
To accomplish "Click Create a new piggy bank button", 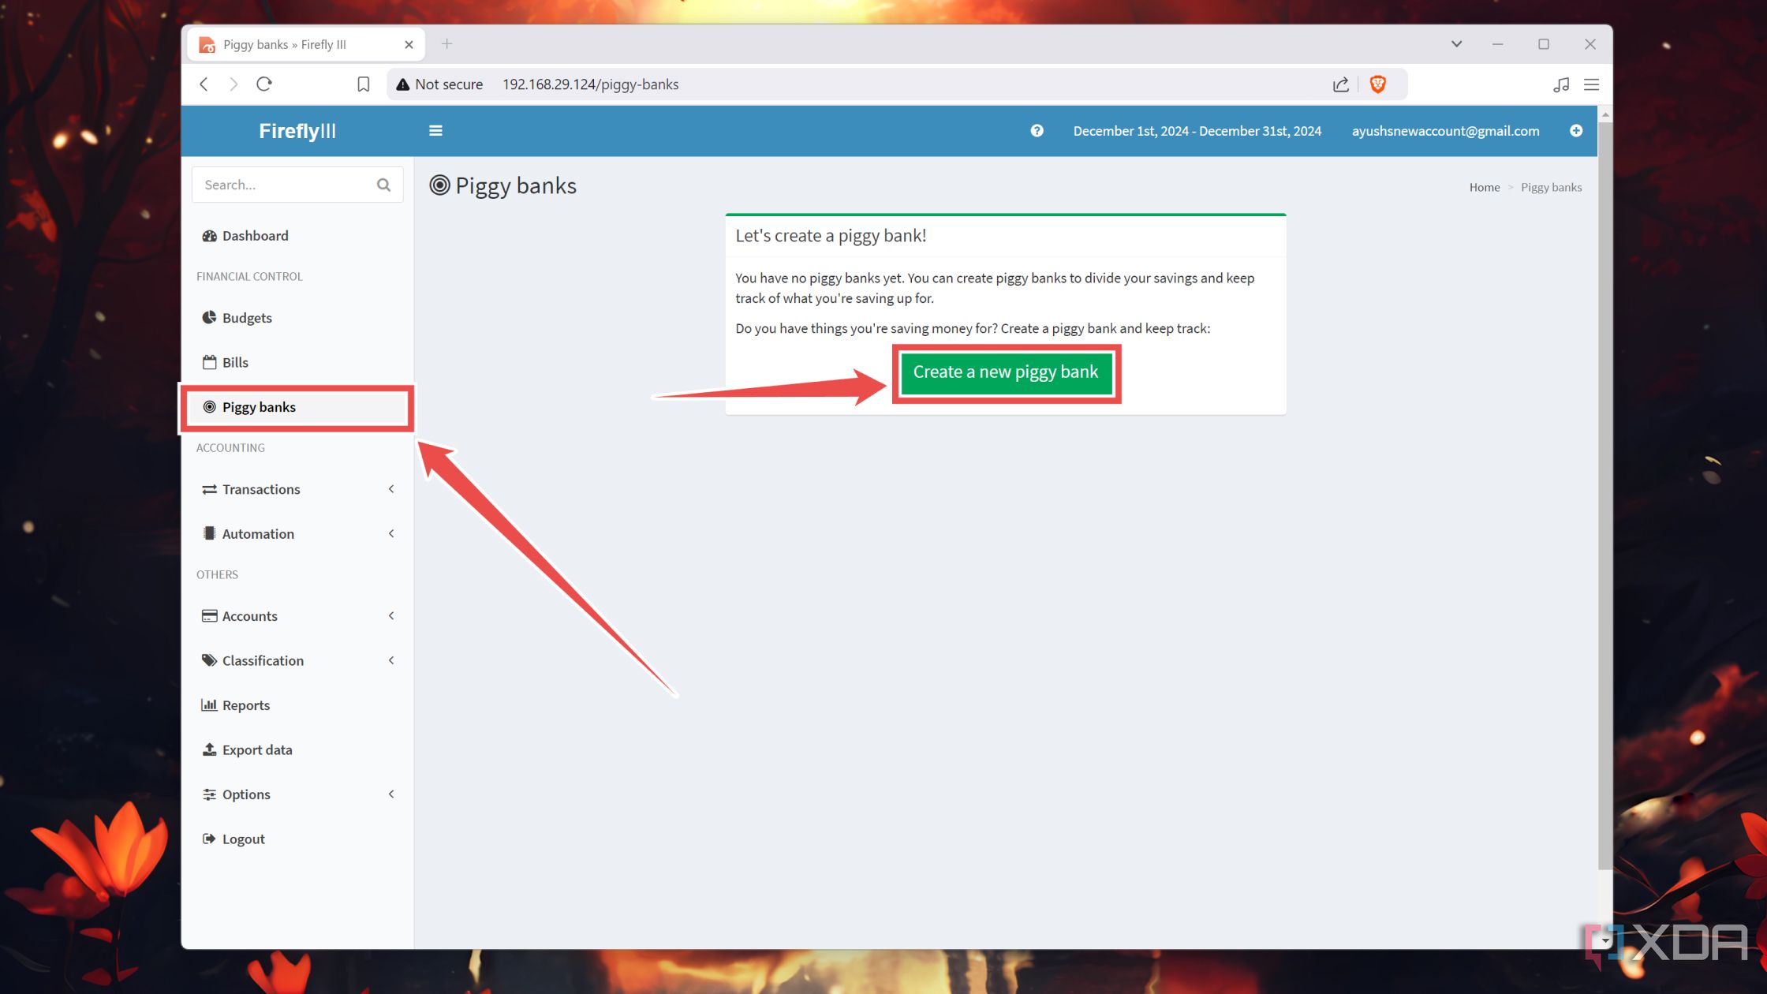I will 1005,372.
